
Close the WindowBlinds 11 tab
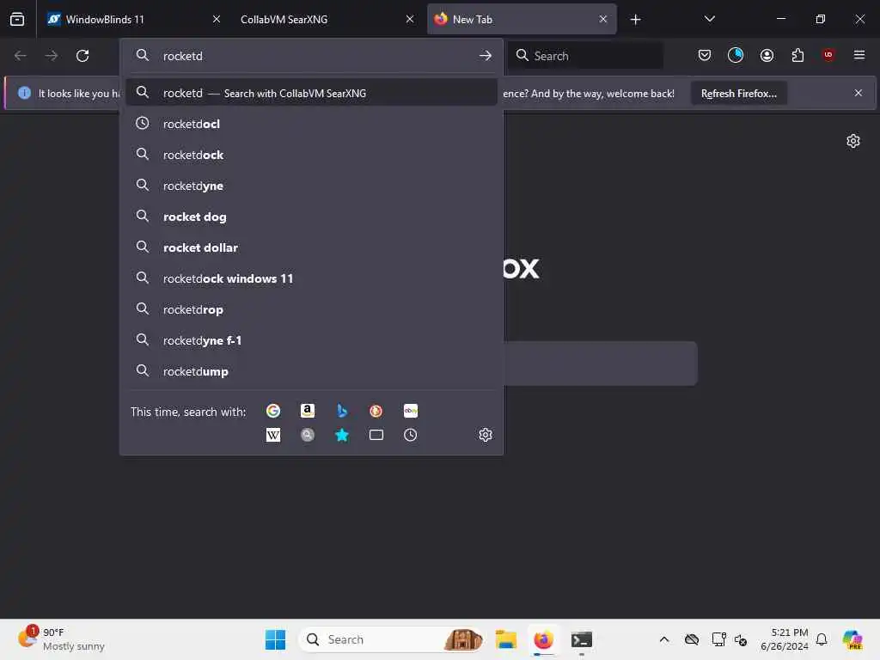pyautogui.click(x=217, y=19)
